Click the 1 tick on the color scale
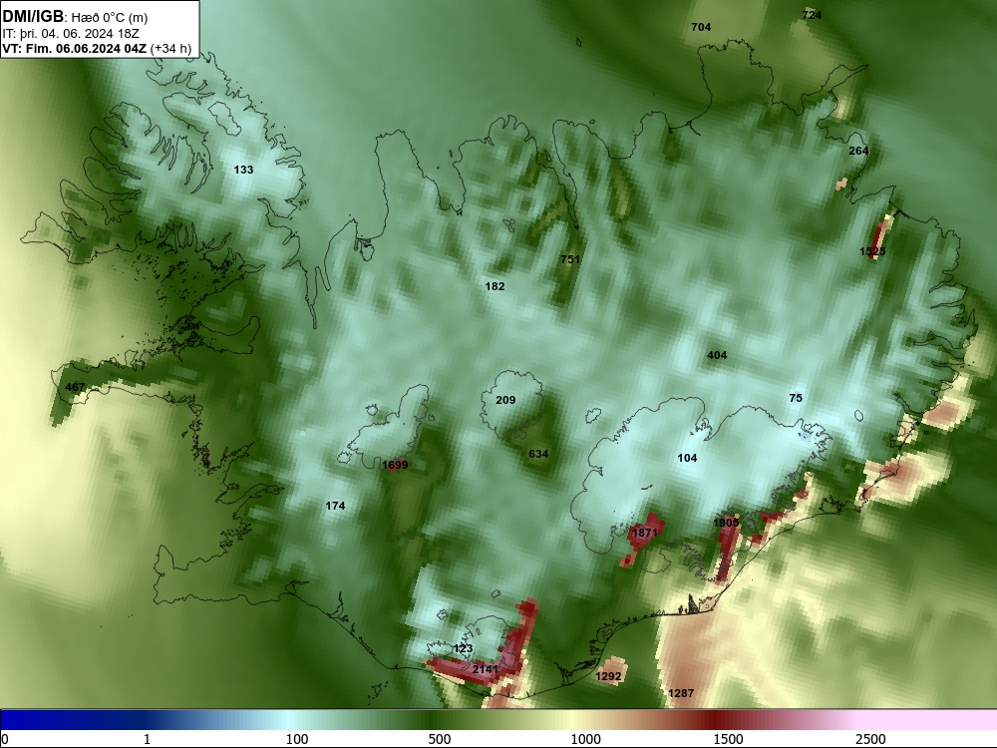 (x=147, y=739)
